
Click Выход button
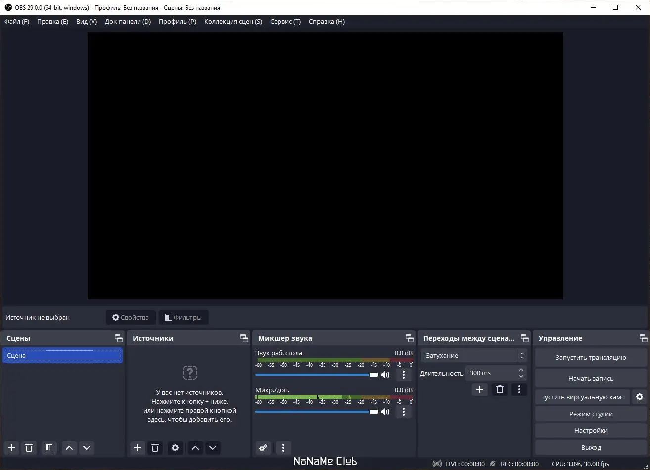point(591,448)
